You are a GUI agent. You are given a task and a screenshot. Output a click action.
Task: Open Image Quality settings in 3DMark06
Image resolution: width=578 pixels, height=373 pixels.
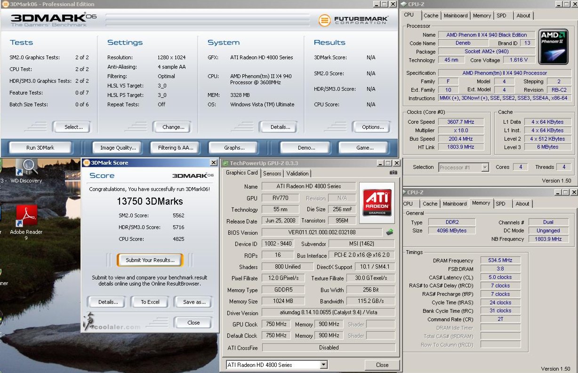point(118,148)
